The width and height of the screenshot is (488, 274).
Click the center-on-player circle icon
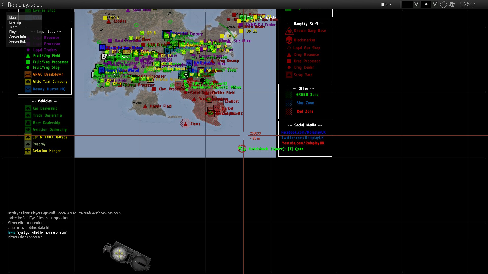pyautogui.click(x=444, y=5)
